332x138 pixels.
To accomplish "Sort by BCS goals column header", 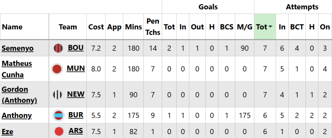I will point(227,27).
